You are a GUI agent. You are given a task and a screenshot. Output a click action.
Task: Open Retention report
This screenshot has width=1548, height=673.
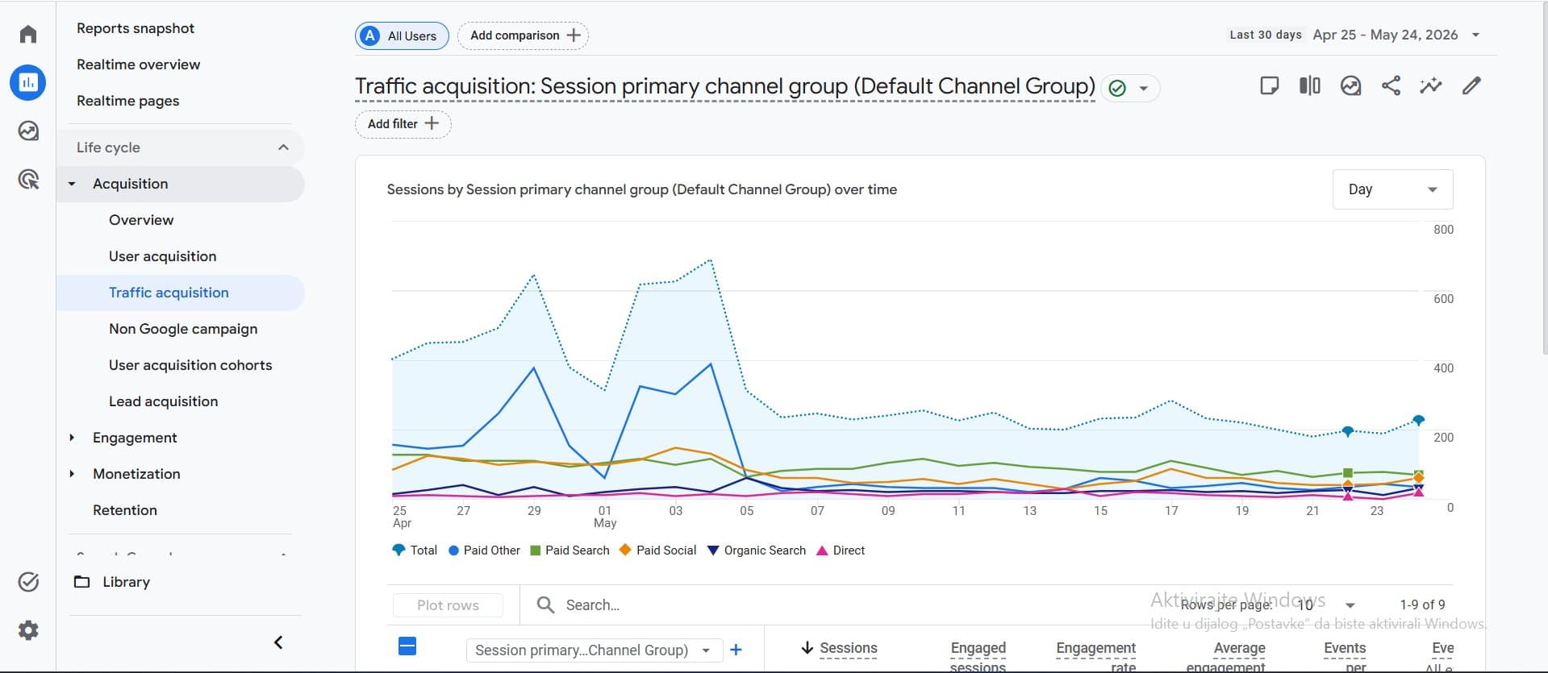coord(125,510)
